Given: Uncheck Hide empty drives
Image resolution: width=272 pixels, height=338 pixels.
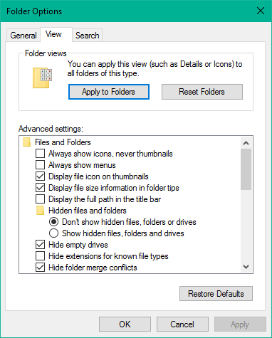Looking at the screenshot, I should [x=40, y=245].
